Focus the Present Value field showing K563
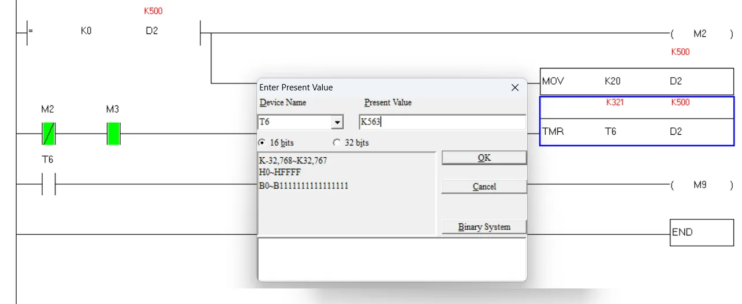The width and height of the screenshot is (742, 304). point(442,122)
